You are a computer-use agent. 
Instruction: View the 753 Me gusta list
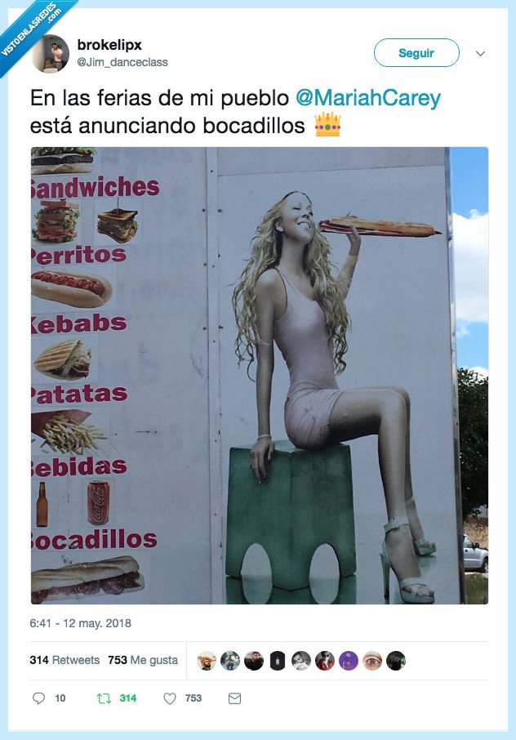pyautogui.click(x=143, y=660)
